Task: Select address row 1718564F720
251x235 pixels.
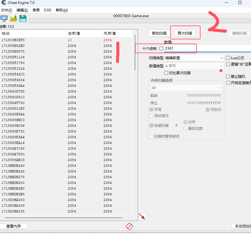Action: pos(66,103)
